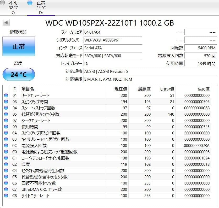Viewport: 219px width, 208px height.
Task: Click the blue status orb for drive D:
Action: pos(30,3)
